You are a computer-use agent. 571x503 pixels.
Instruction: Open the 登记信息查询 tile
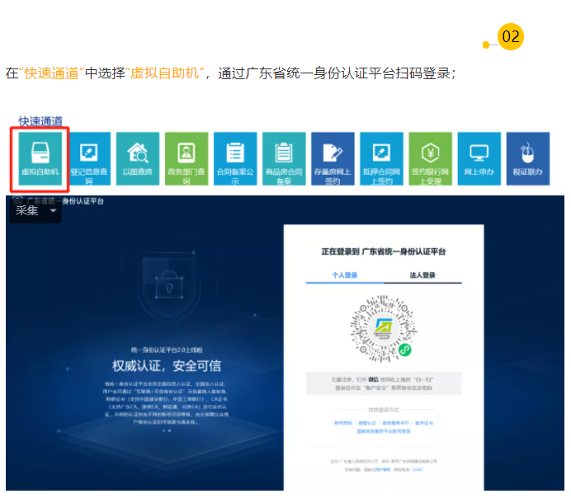89,158
